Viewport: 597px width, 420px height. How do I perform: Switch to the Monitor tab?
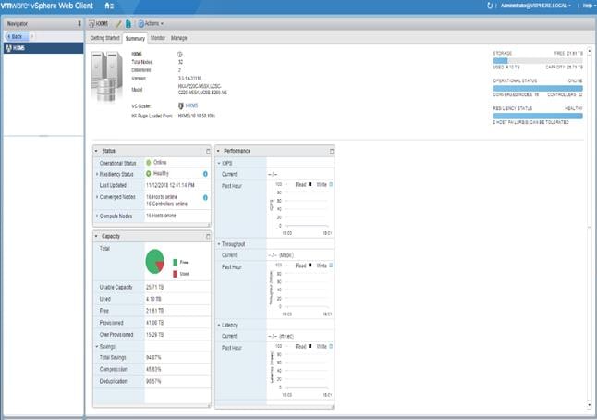pyautogui.click(x=158, y=38)
